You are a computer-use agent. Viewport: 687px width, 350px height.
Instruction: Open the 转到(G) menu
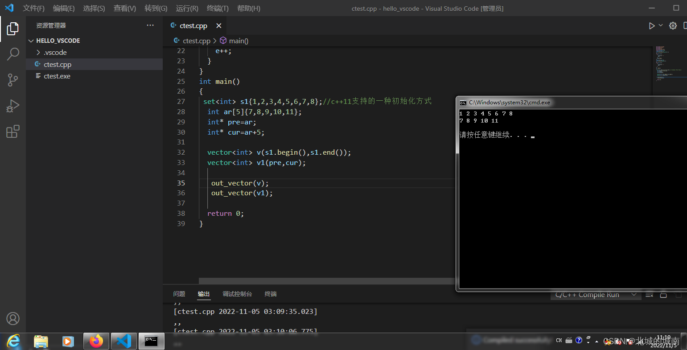156,8
